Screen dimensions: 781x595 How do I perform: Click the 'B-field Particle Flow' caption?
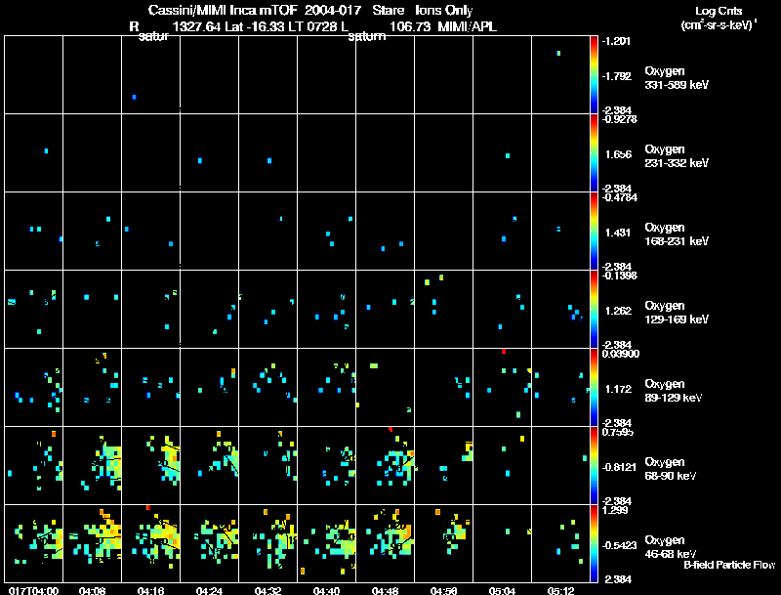pyautogui.click(x=729, y=565)
